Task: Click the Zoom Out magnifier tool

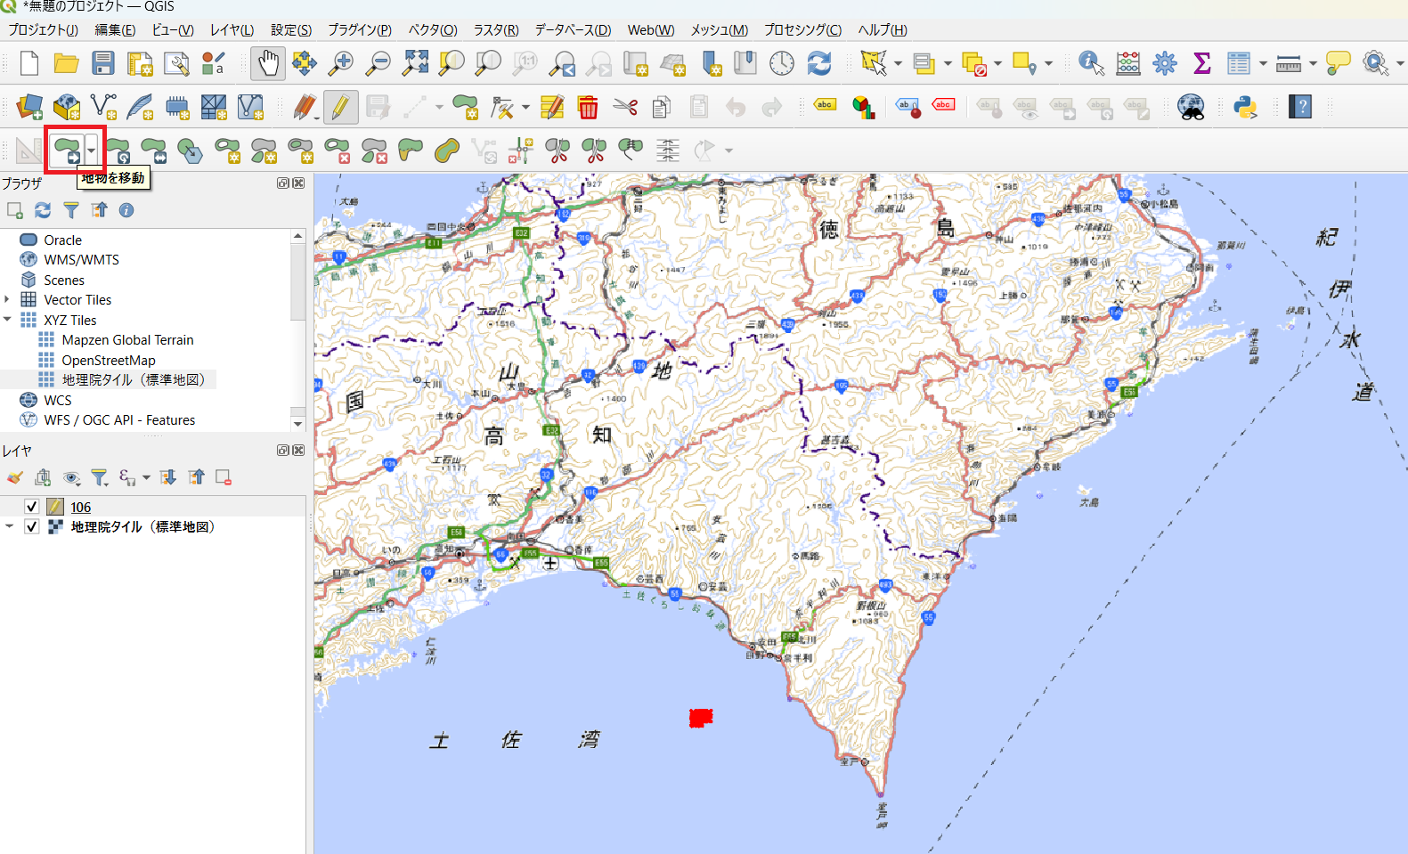Action: click(x=378, y=63)
